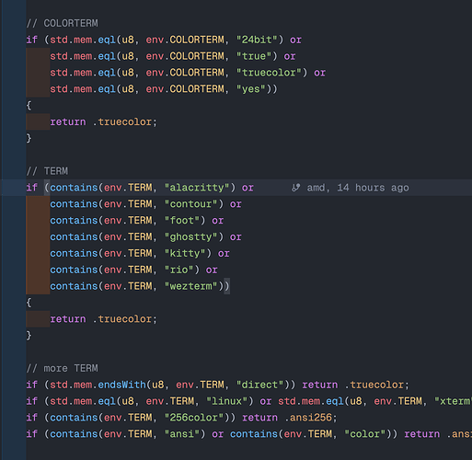
Task: Place cursor on the "ghostty" string
Action: click(190, 237)
